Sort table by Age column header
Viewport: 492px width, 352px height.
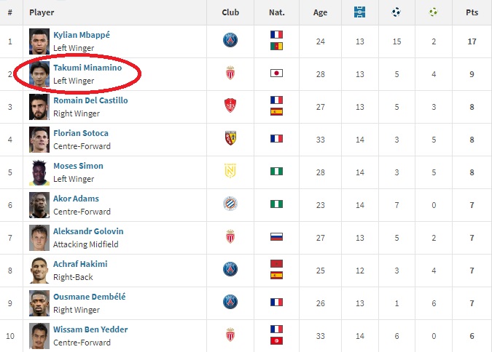[320, 12]
